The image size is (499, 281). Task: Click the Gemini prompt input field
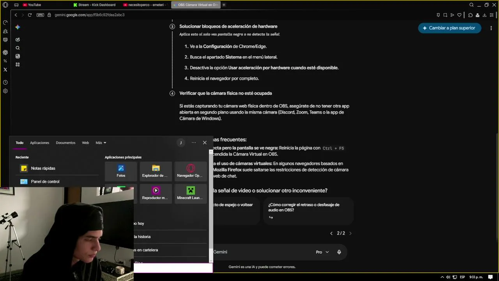click(x=261, y=252)
